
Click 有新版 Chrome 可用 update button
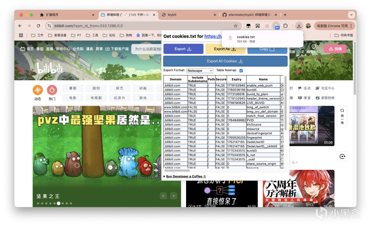334,26
